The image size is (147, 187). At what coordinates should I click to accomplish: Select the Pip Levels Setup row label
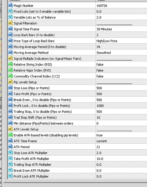point(25,82)
